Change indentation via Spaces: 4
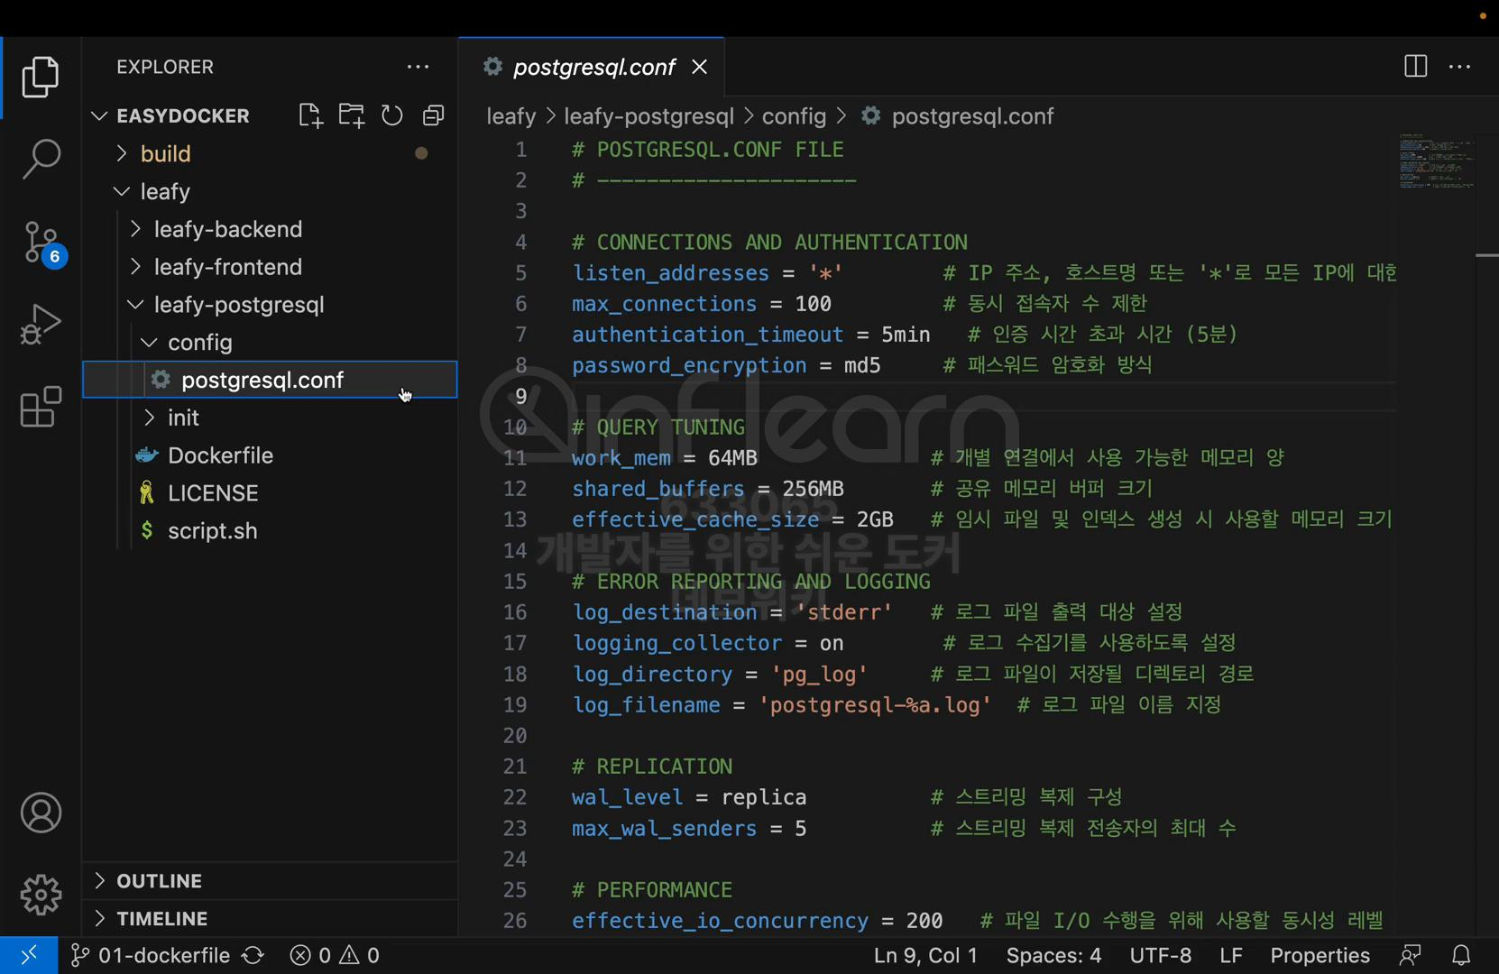Screen dimensions: 1499x974 pyautogui.click(x=1053, y=955)
